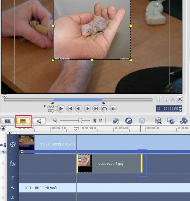Step back to previous frame

pyautogui.click(x=78, y=109)
